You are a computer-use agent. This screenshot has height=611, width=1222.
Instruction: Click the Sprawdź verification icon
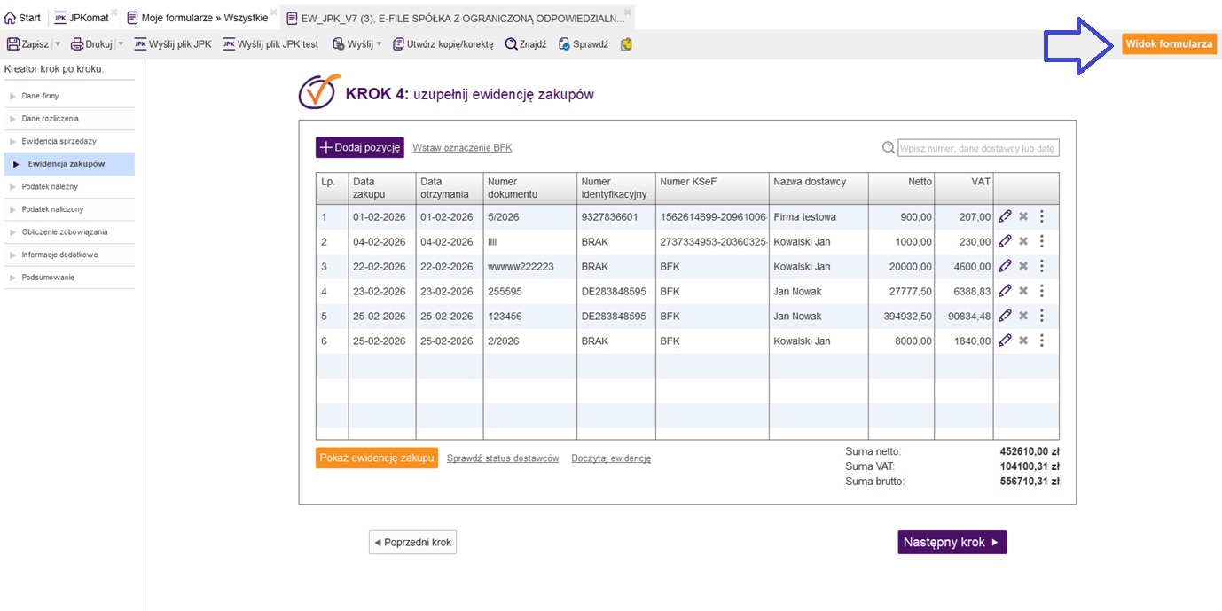564,44
